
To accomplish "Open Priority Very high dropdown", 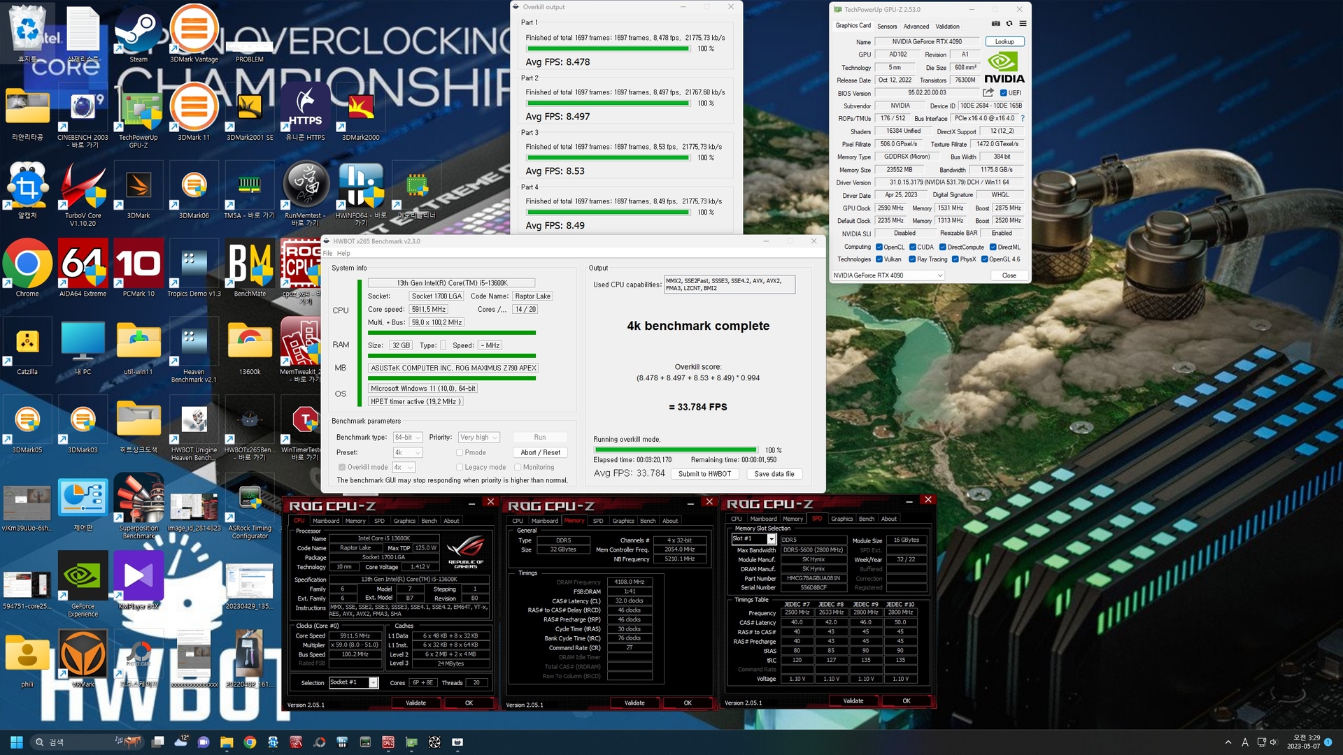I will pyautogui.click(x=479, y=437).
